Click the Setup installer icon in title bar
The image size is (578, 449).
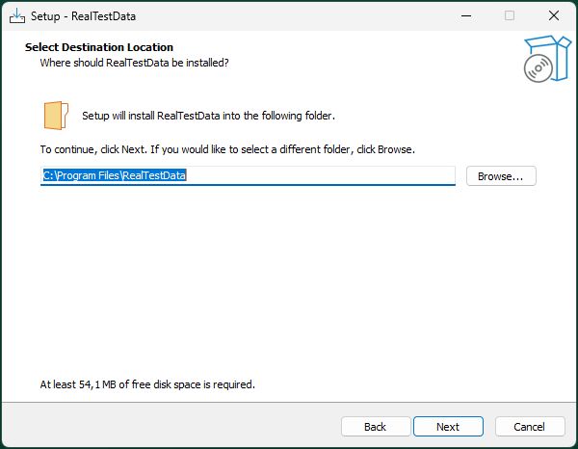[x=17, y=15]
